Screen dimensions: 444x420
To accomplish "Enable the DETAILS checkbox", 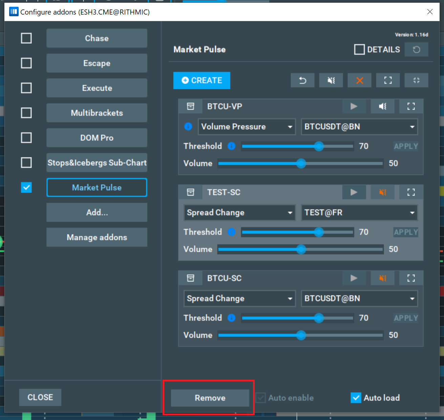I will click(x=359, y=50).
